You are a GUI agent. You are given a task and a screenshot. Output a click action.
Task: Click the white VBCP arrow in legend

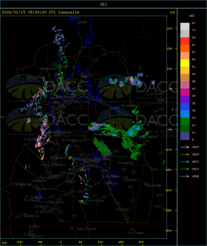click(185, 147)
